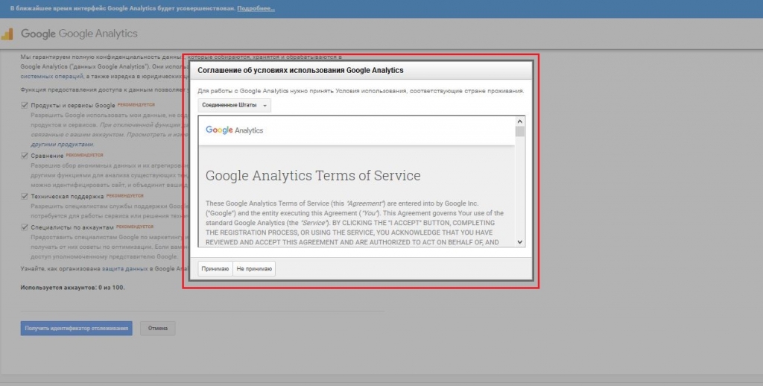Toggle the 'Техническая поддержка' checkbox
The width and height of the screenshot is (763, 386).
tap(25, 196)
